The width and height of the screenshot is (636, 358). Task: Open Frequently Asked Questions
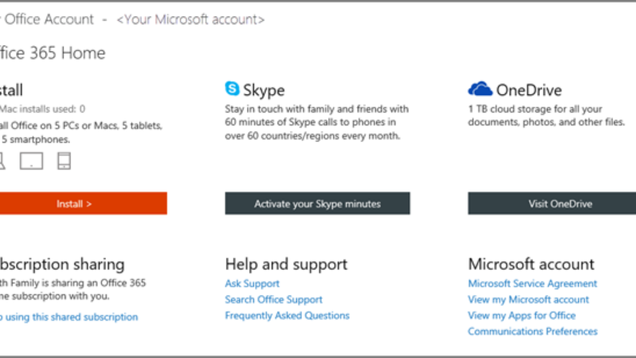pyautogui.click(x=287, y=316)
